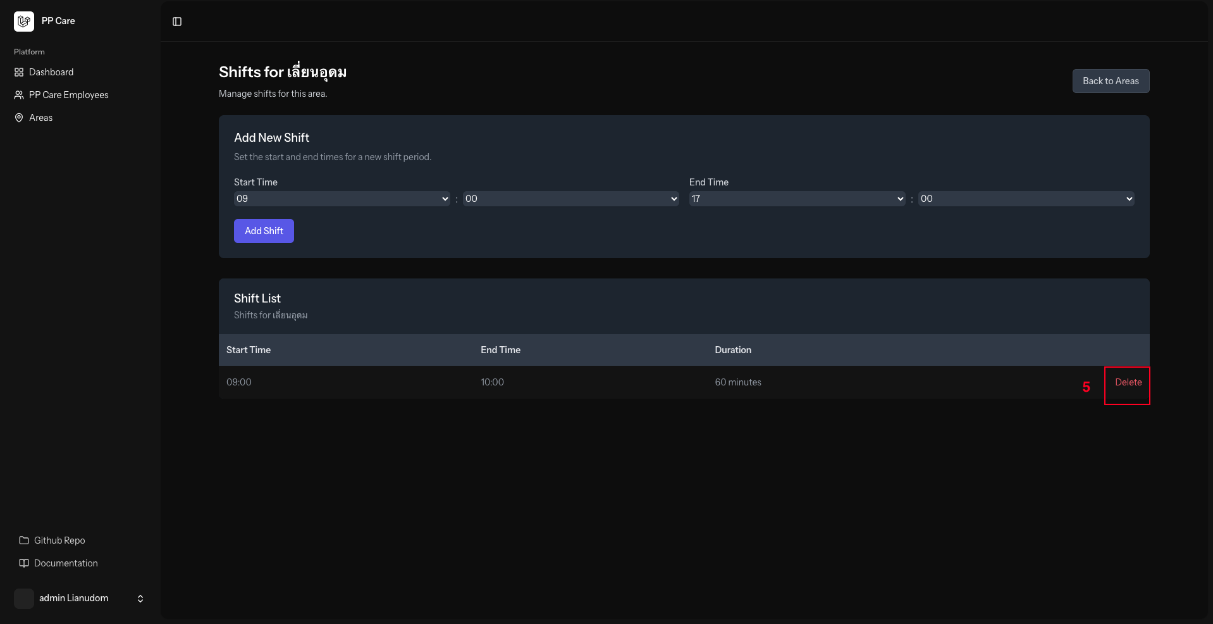Click the Manage shifts for this area text

coord(273,94)
